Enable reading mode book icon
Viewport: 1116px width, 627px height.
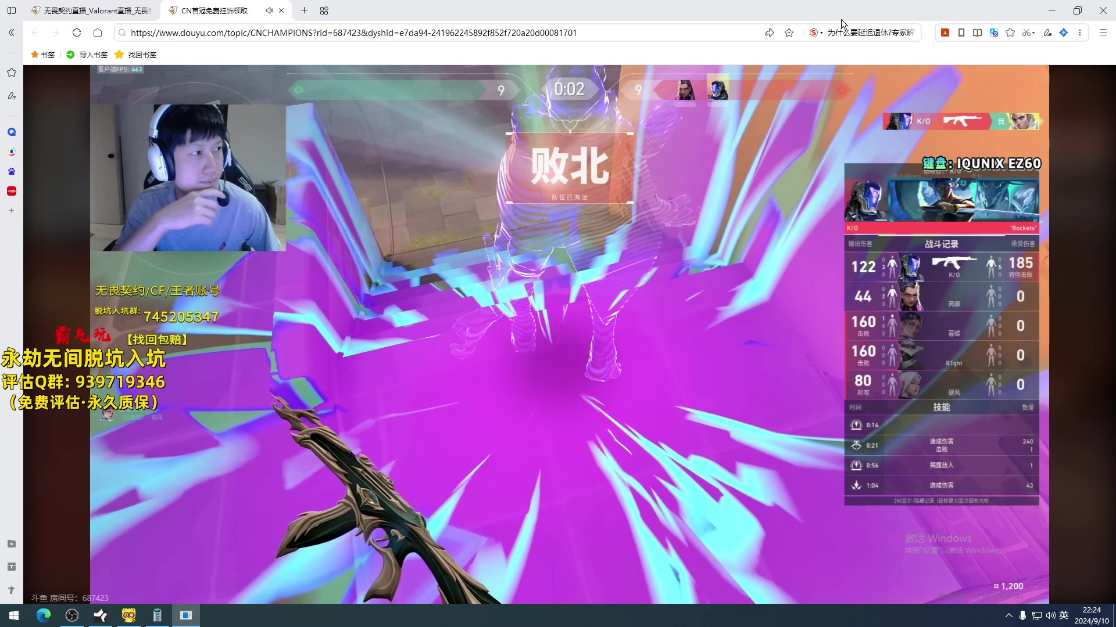coord(978,33)
